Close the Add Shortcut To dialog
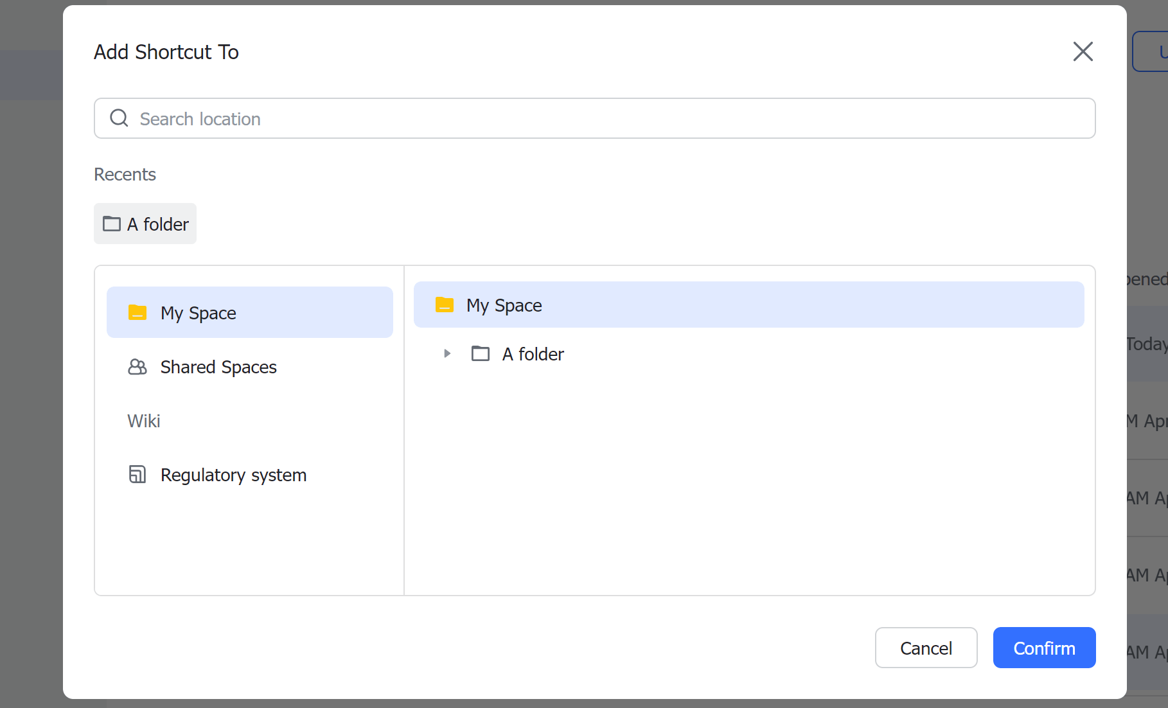Screen dimensions: 1168x708 (1083, 51)
